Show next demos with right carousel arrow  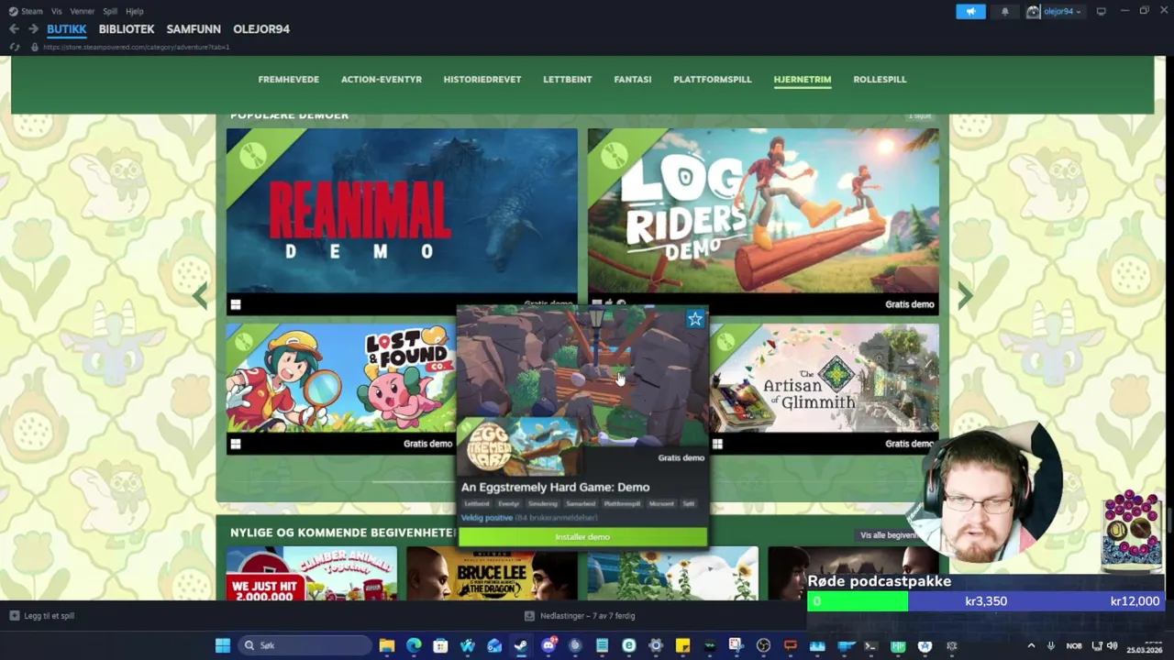[x=965, y=295]
